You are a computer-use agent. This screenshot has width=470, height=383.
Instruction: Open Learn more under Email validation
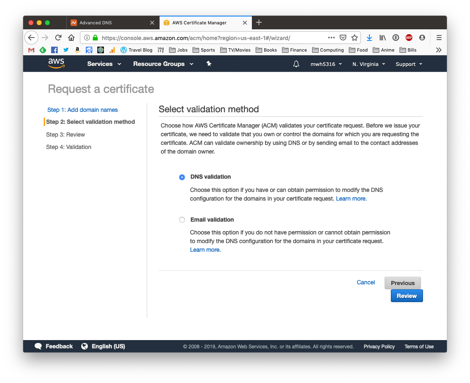[x=205, y=250]
